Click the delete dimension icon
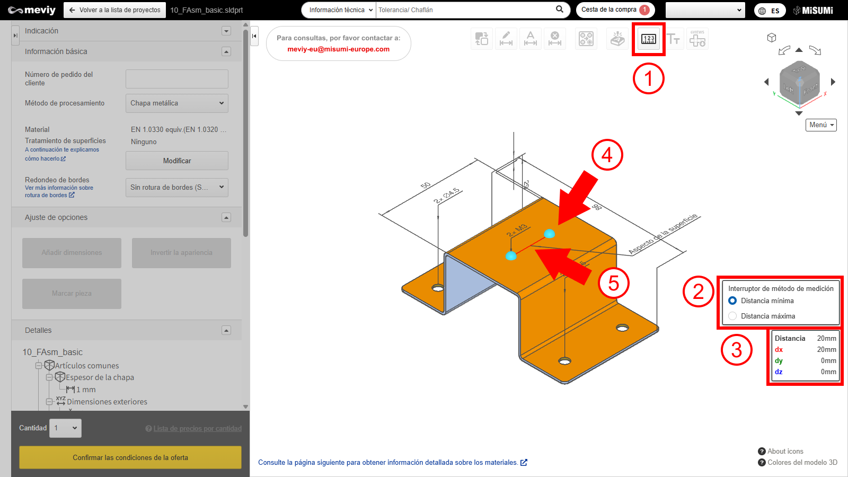Viewport: 848px width, 477px height. 554,39
